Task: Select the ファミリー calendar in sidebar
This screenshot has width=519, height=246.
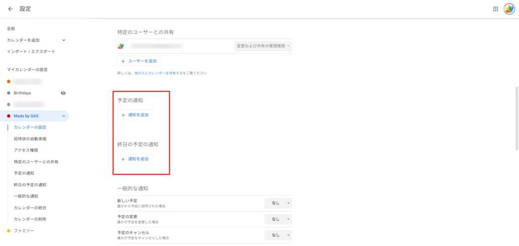Action: [24, 231]
